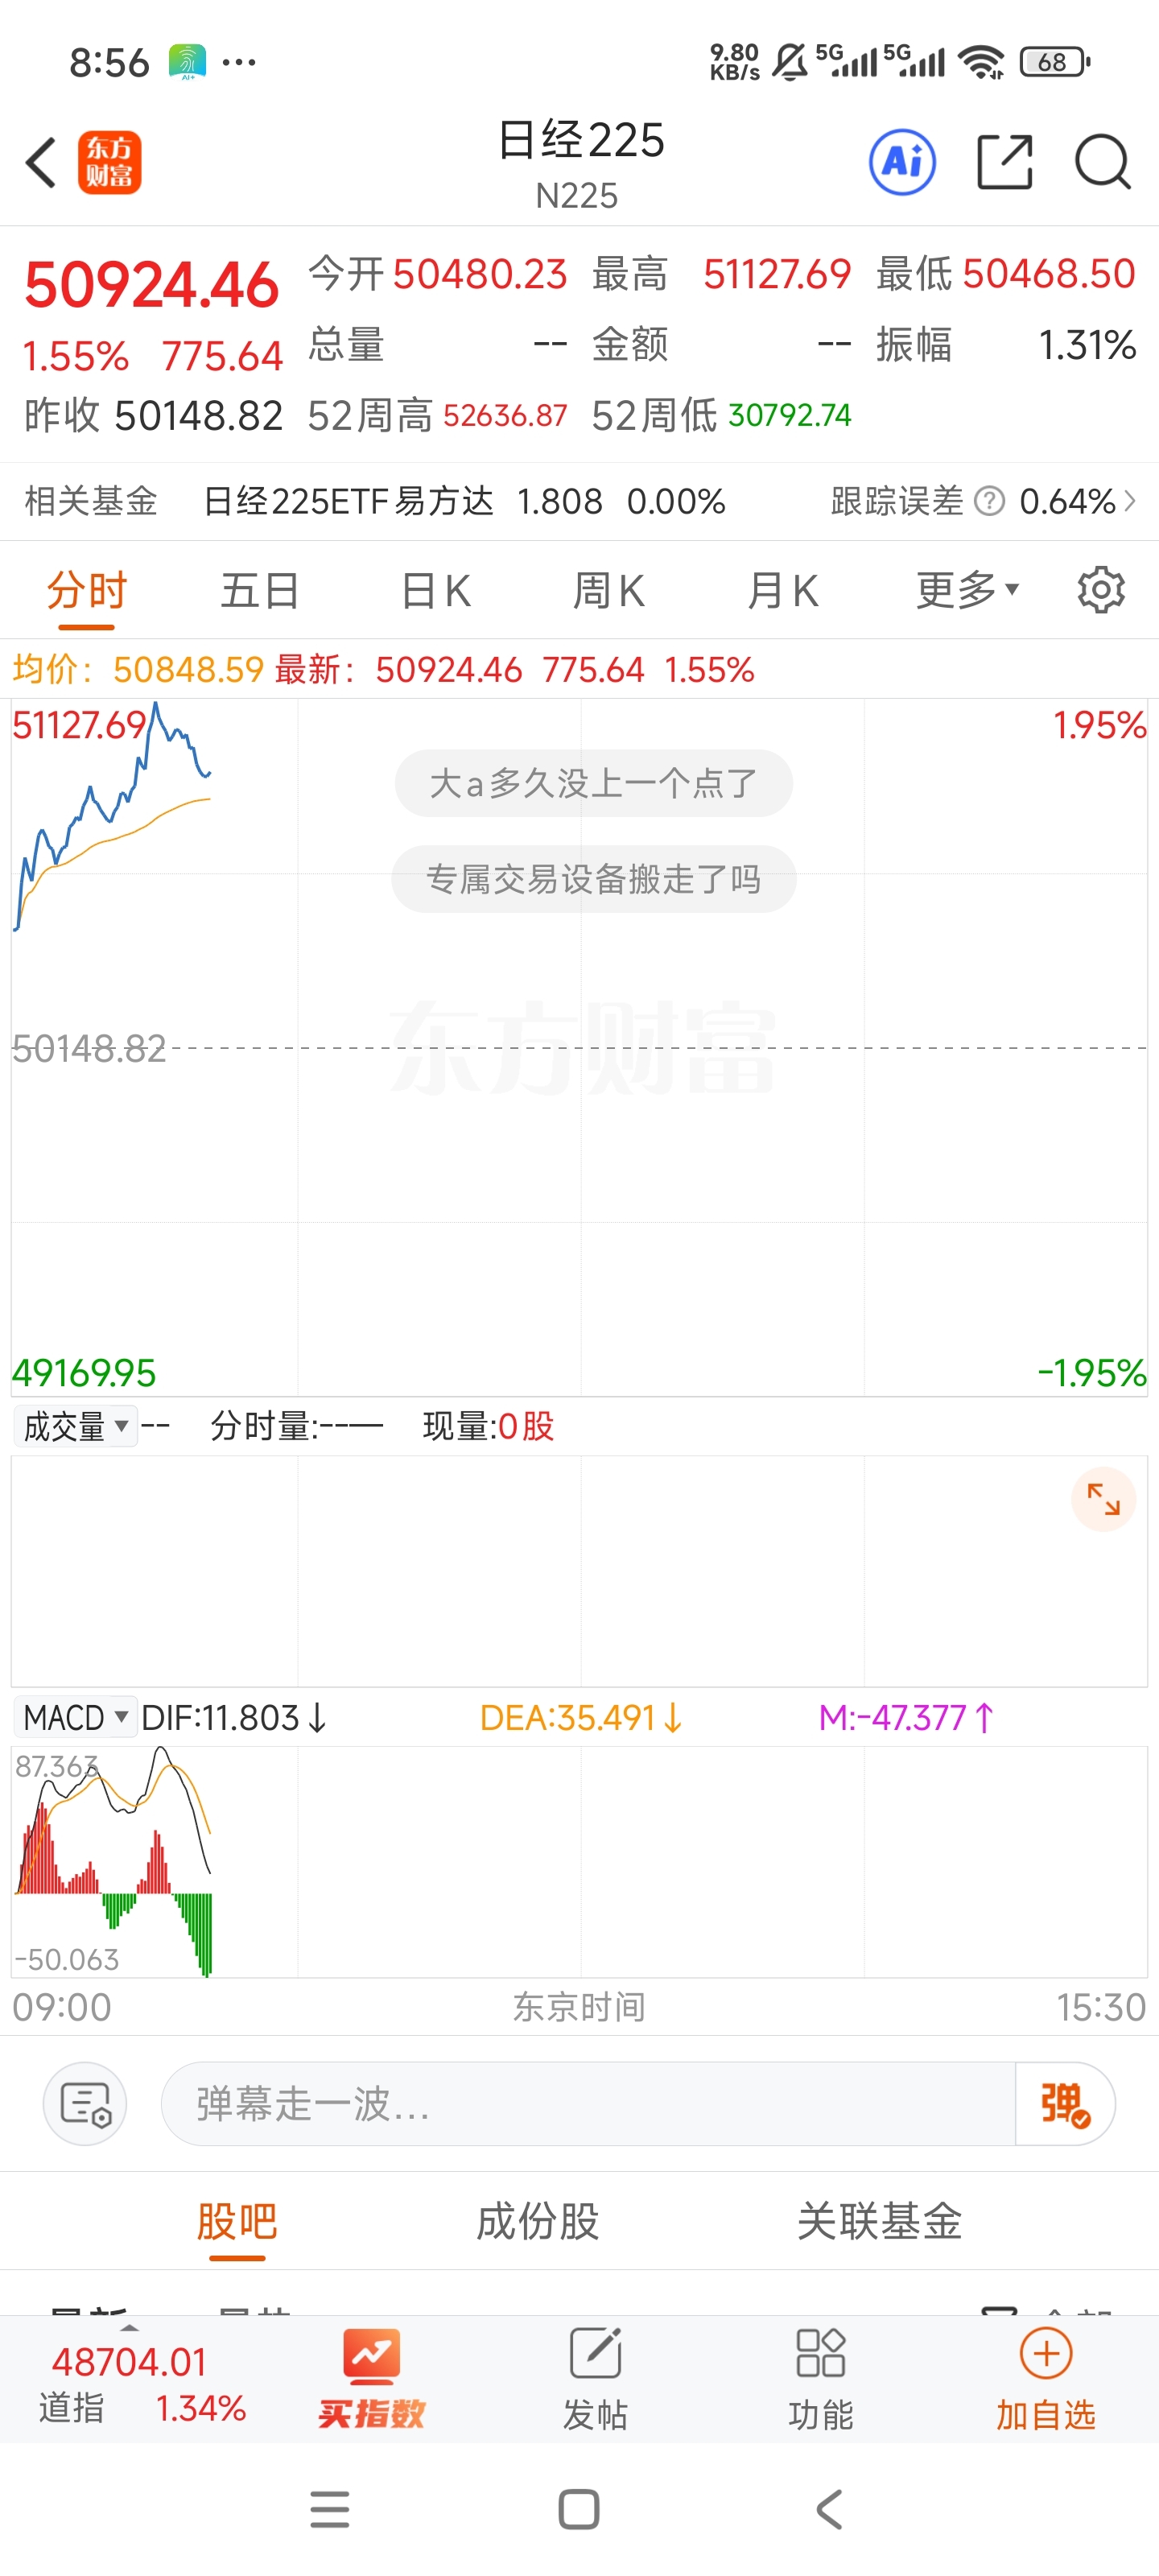Tap tracking error help question mark

click(x=989, y=501)
